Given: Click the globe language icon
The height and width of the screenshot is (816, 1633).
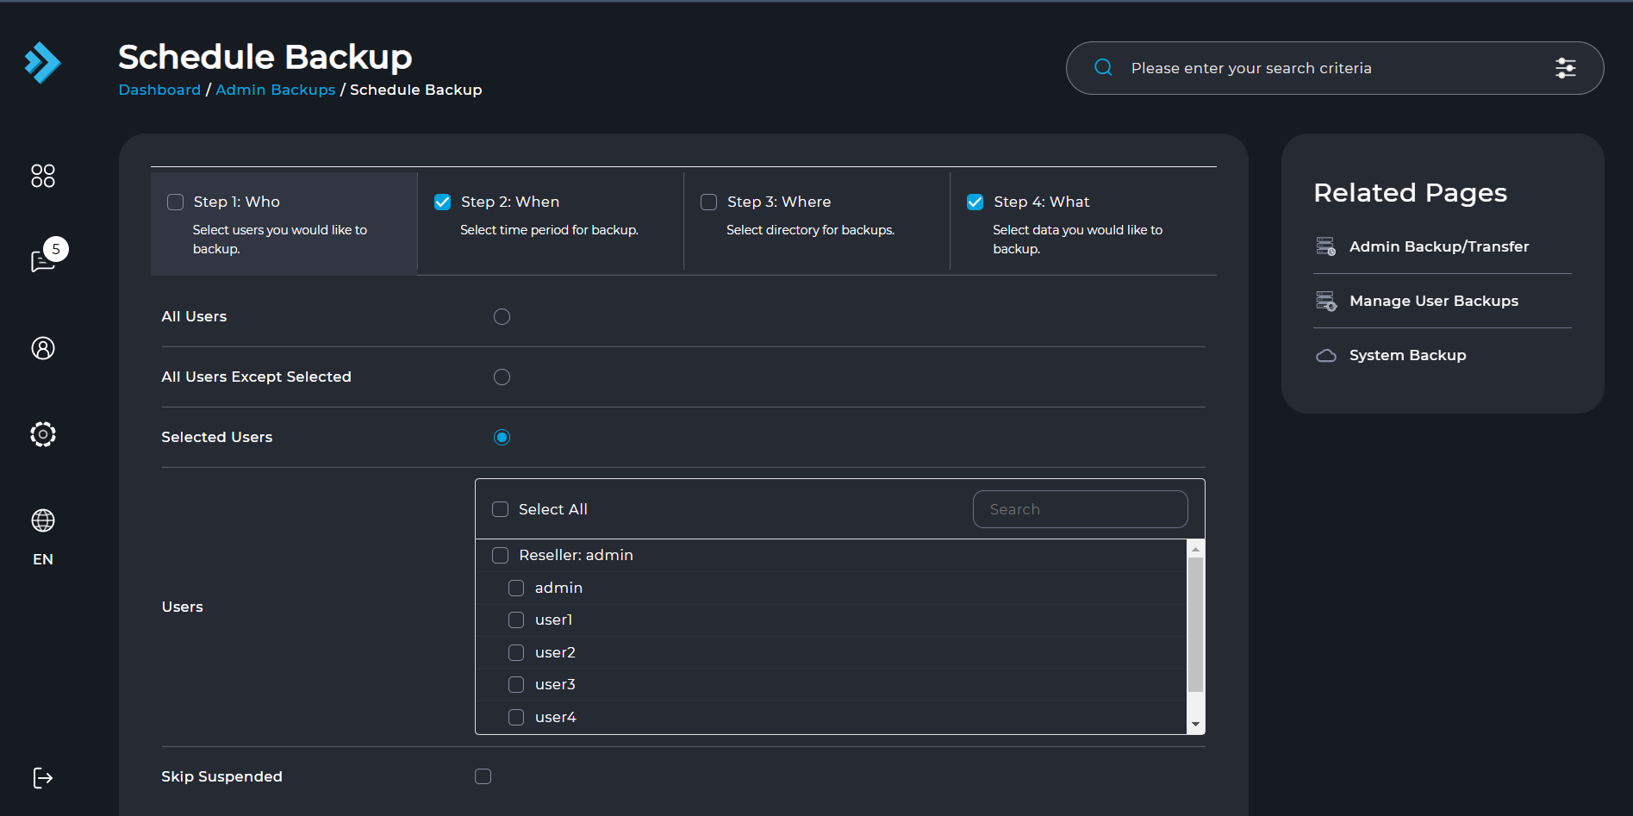Looking at the screenshot, I should (x=43, y=520).
